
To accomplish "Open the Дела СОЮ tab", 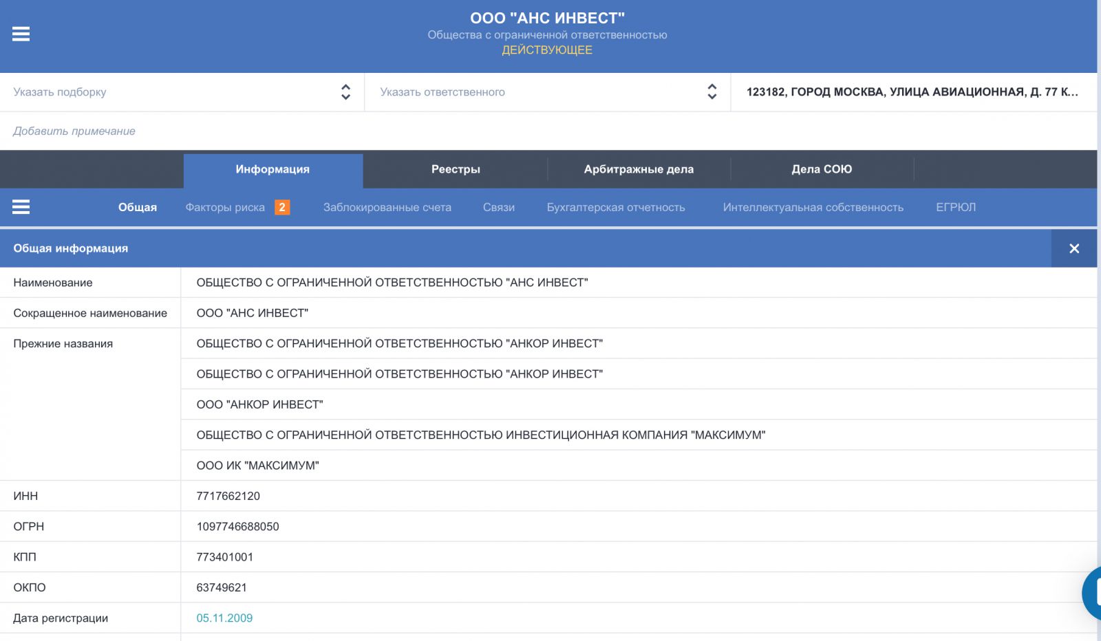I will 822,169.
